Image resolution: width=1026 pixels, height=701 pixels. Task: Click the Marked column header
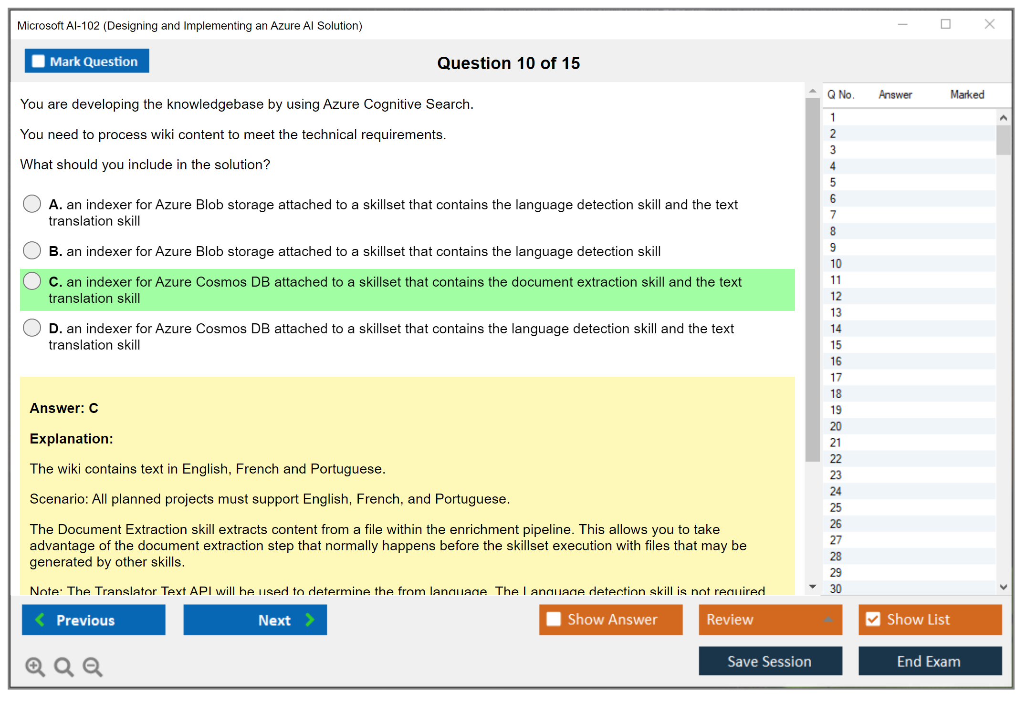click(x=967, y=94)
